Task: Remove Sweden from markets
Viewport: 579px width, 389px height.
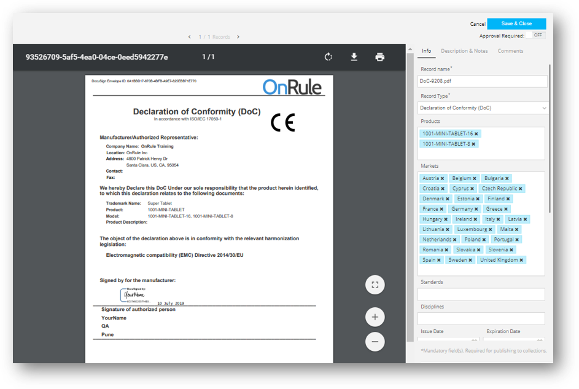Action: [470, 260]
